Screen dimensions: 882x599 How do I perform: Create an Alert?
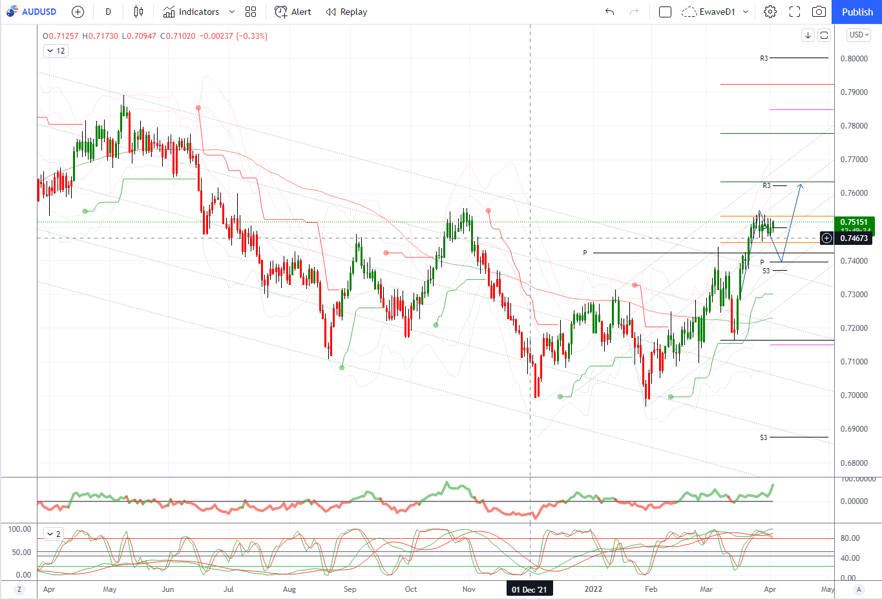[x=293, y=12]
